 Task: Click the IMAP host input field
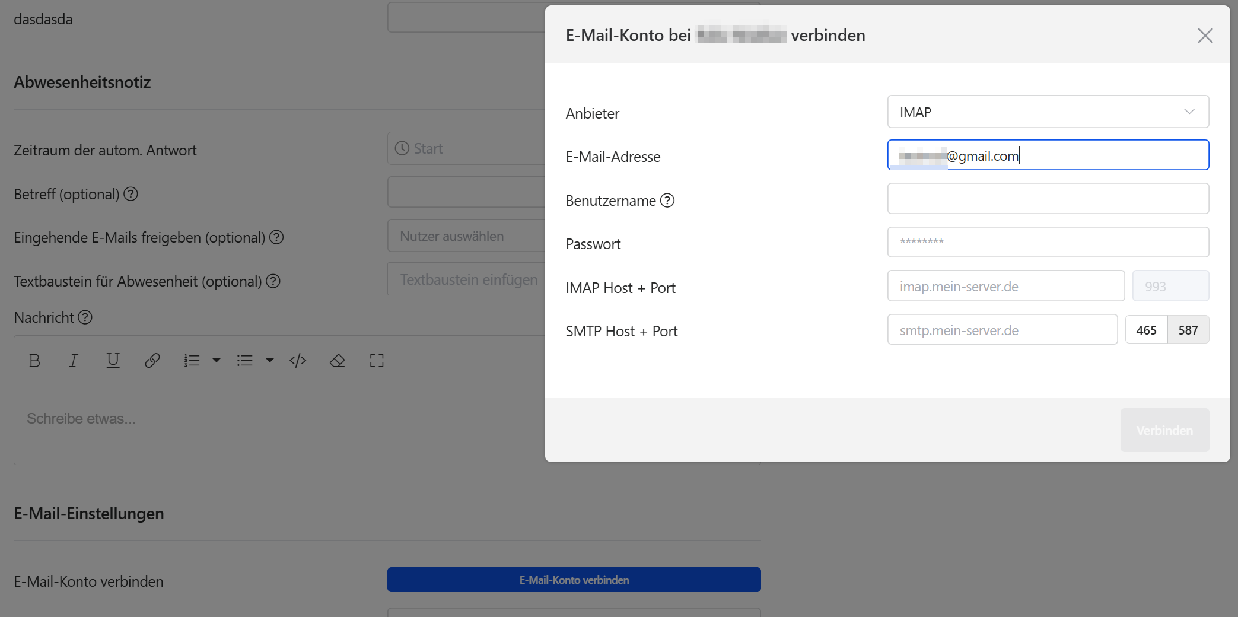(1005, 287)
